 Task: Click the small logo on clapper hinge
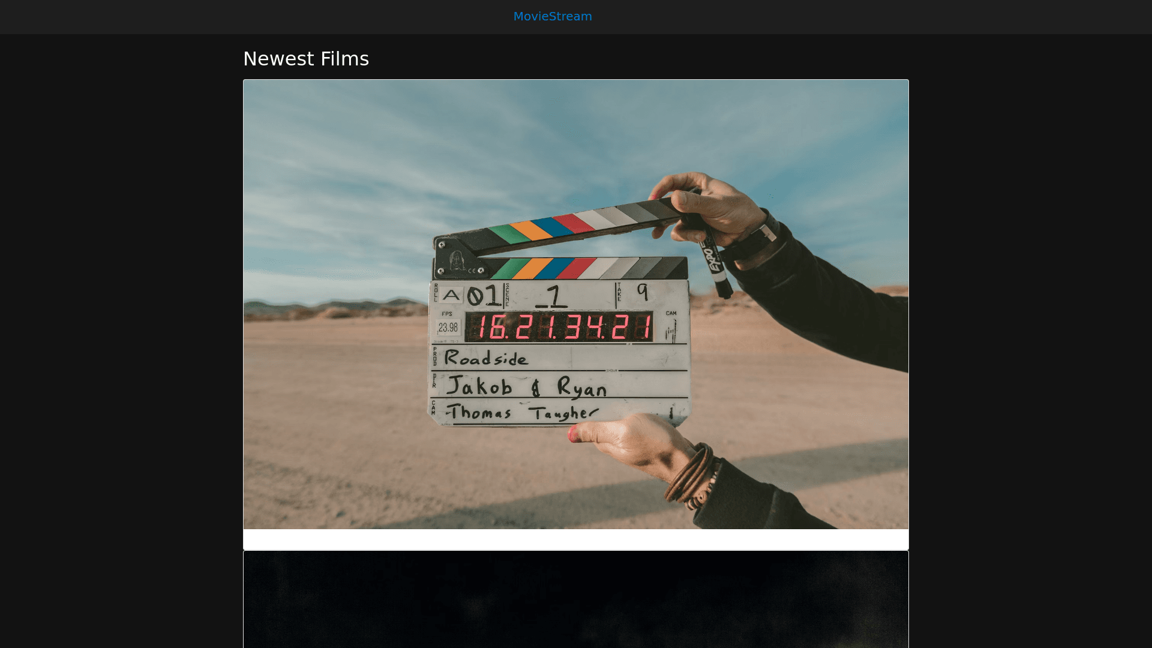click(x=457, y=261)
